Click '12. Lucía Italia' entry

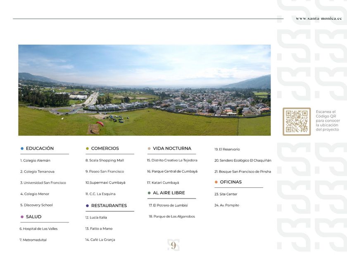pos(96,217)
